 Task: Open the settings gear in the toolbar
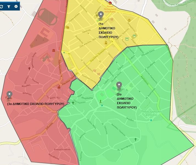16,6
